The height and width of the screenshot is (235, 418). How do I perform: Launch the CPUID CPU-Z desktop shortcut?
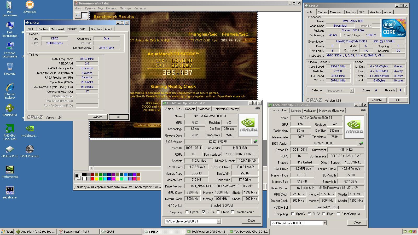pyautogui.click(x=10, y=151)
